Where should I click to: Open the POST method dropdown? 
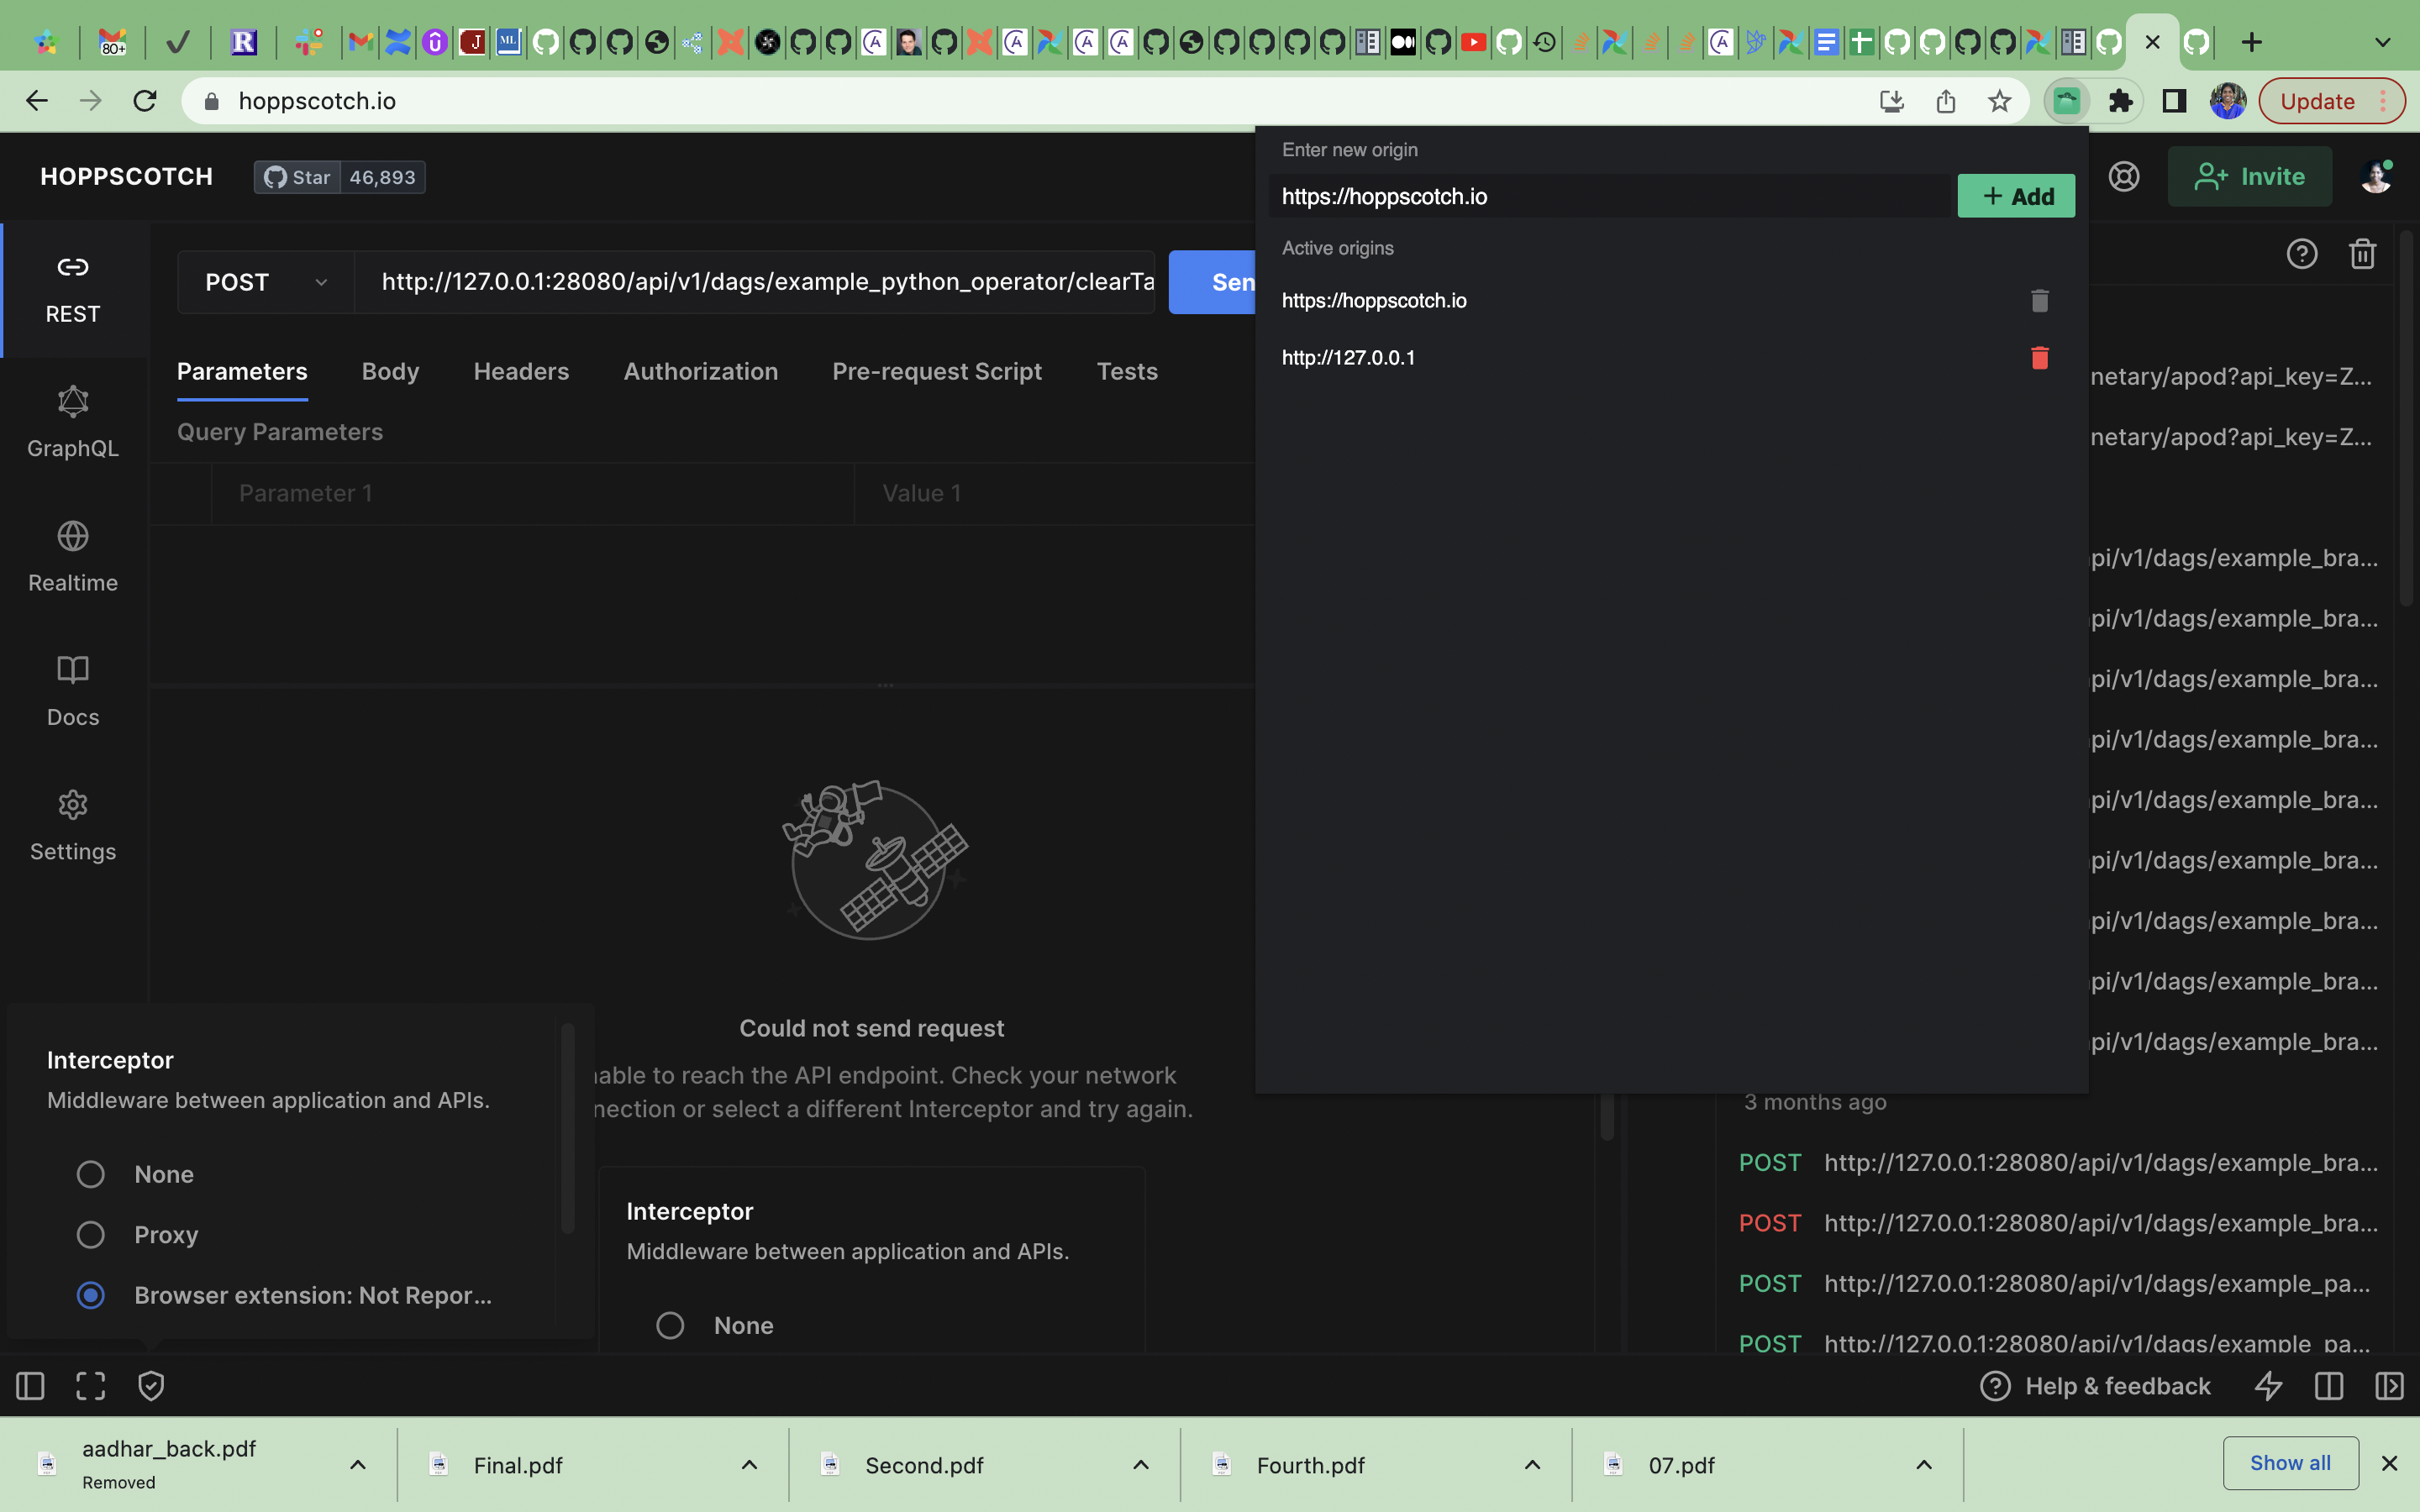(264, 281)
